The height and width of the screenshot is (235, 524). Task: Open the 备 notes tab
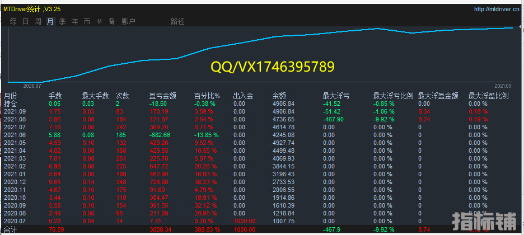111,22
